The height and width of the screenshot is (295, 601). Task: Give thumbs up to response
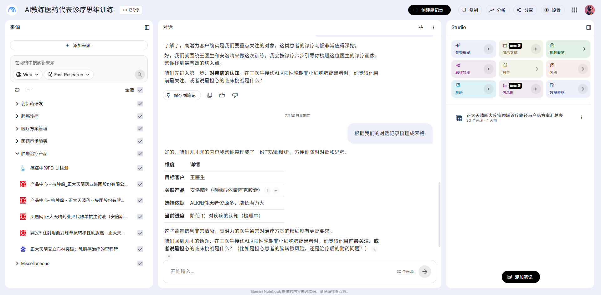click(x=222, y=95)
